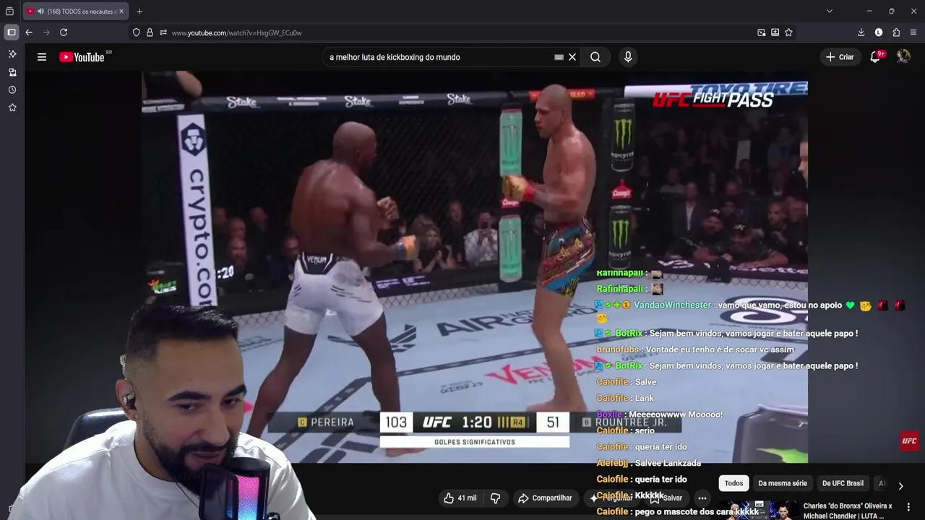Open site permissions icon in address bar
The height and width of the screenshot is (520, 925).
coord(163,32)
